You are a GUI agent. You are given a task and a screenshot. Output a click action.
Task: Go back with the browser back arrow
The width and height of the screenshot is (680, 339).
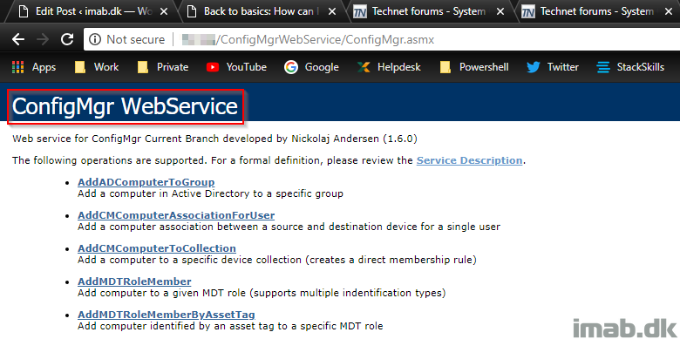click(x=17, y=40)
